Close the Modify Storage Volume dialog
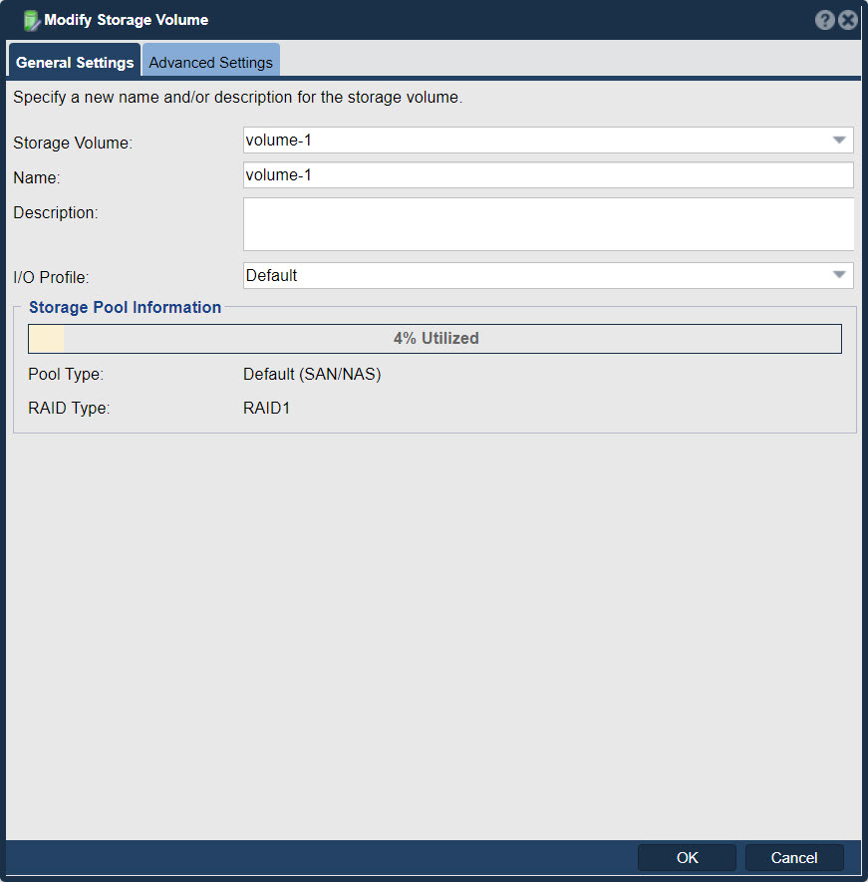Image resolution: width=868 pixels, height=882 pixels. click(848, 20)
